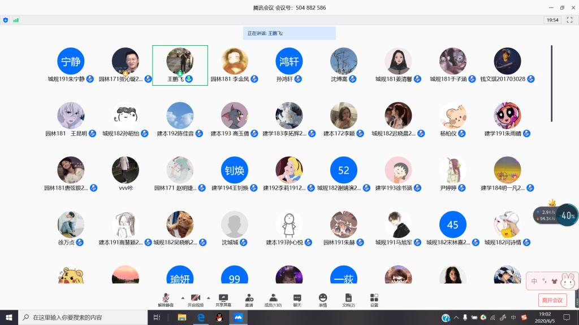Open the 成员(130) members list
Screen dimensions: 579x325
(x=273, y=300)
